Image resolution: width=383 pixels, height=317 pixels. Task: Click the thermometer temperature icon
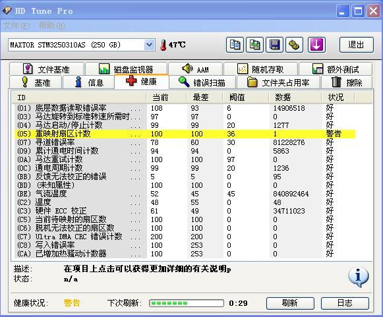tap(163, 45)
